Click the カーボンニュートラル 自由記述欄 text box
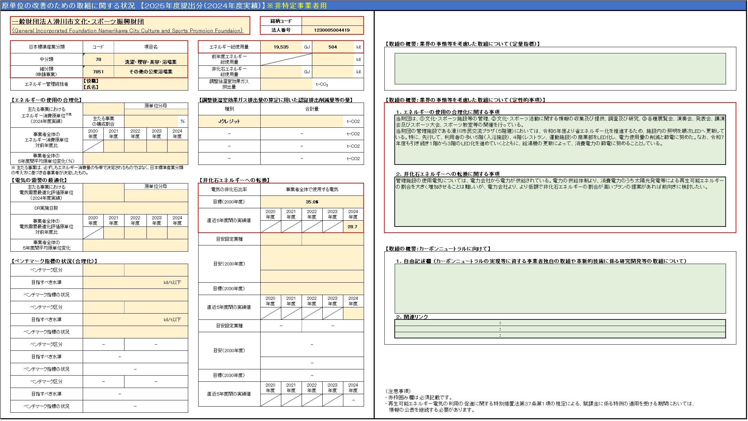 click(x=560, y=288)
